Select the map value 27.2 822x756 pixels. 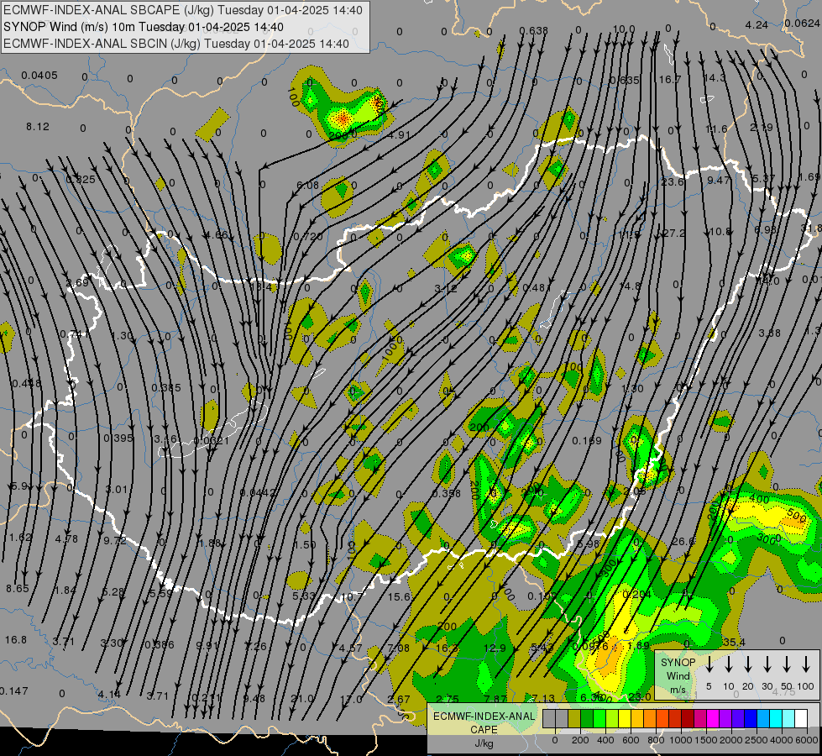tap(673, 233)
